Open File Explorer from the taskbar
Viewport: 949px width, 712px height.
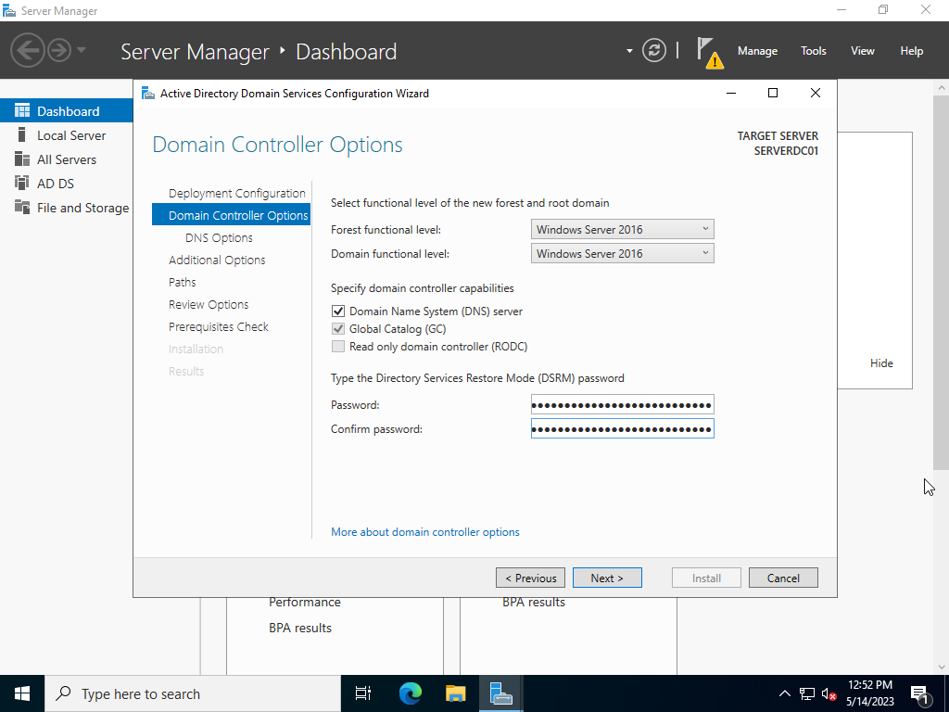click(455, 693)
